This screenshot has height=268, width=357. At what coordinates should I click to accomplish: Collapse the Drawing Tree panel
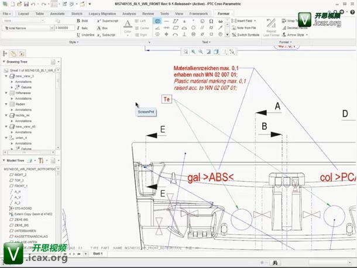coord(4,62)
